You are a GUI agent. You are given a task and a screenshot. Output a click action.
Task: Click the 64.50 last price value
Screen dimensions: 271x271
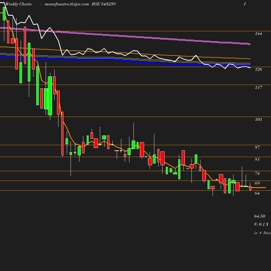click(260, 216)
